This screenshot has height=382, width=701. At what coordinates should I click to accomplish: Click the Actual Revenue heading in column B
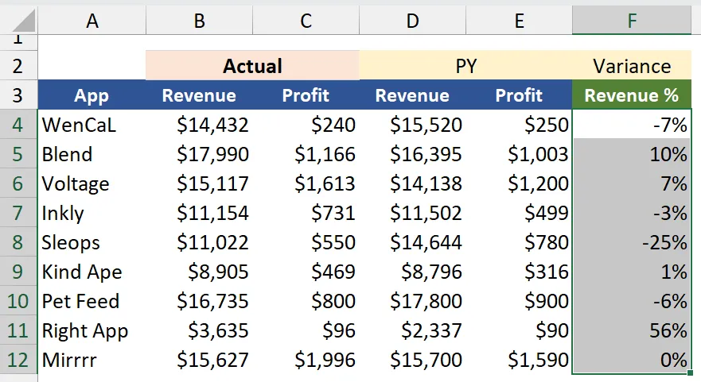click(x=200, y=95)
